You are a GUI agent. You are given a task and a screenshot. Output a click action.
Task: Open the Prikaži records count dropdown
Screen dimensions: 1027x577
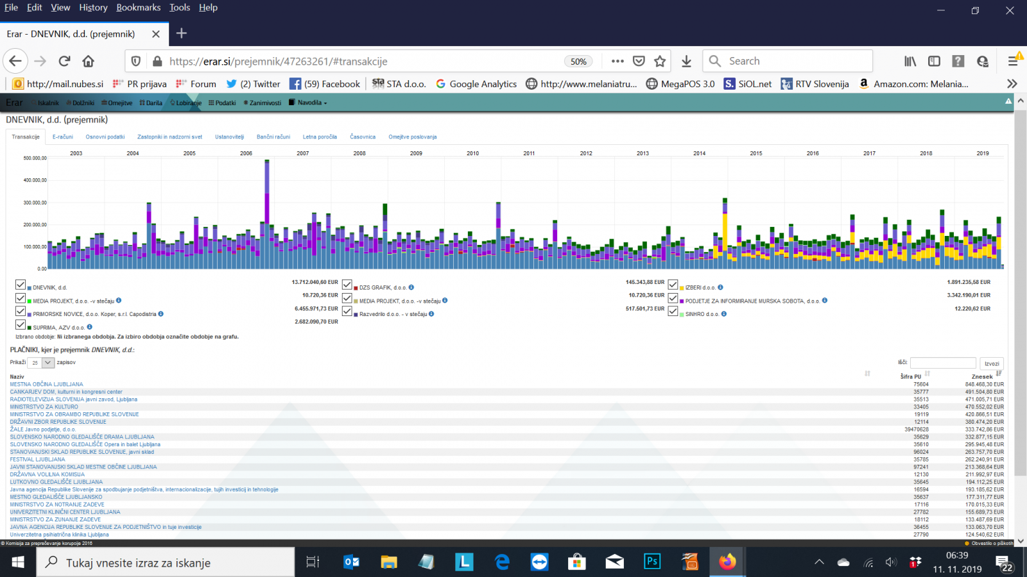[x=41, y=363]
